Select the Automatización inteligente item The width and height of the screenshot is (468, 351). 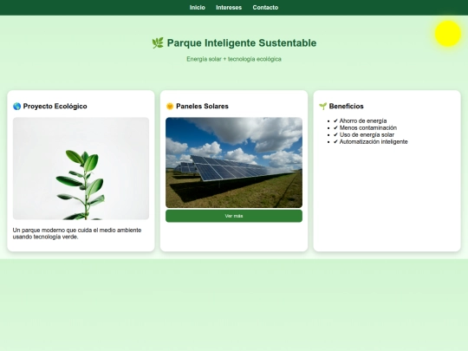[x=370, y=142]
